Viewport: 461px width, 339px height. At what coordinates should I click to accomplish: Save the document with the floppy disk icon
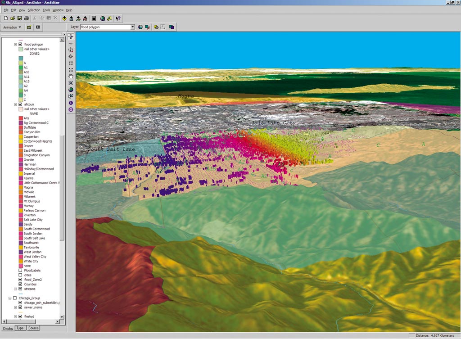[20, 18]
